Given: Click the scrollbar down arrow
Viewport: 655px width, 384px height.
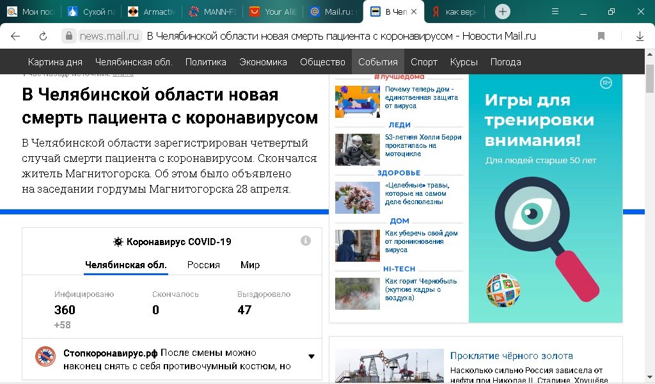Looking at the screenshot, I should pos(650,377).
